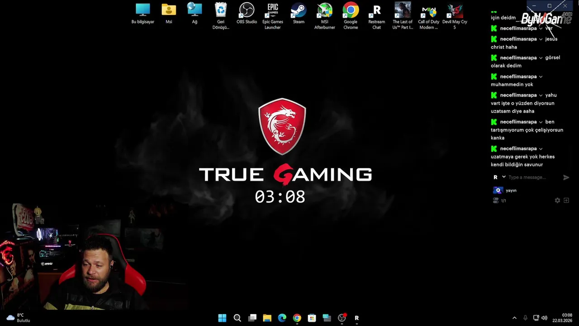Open the teal app icon beside Microsoft Store
This screenshot has width=579, height=326.
[x=327, y=318]
